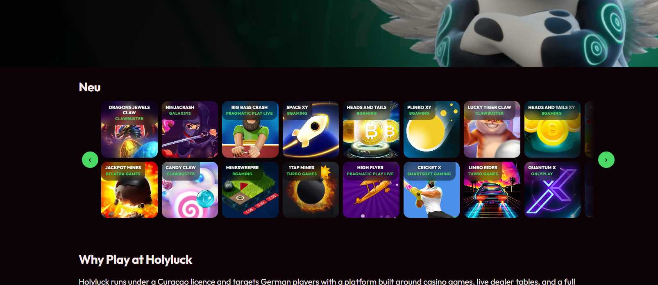The width and height of the screenshot is (658, 285).
Task: Select Heads and Tails XY game
Action: 552,129
